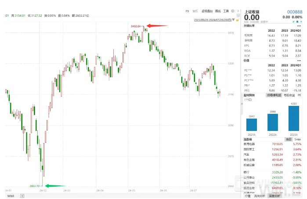Expand the 估值 section more options ellipsis
Screen dimensions: 307x199
click(298, 61)
